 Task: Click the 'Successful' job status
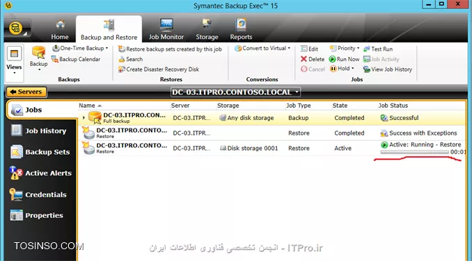(400, 118)
